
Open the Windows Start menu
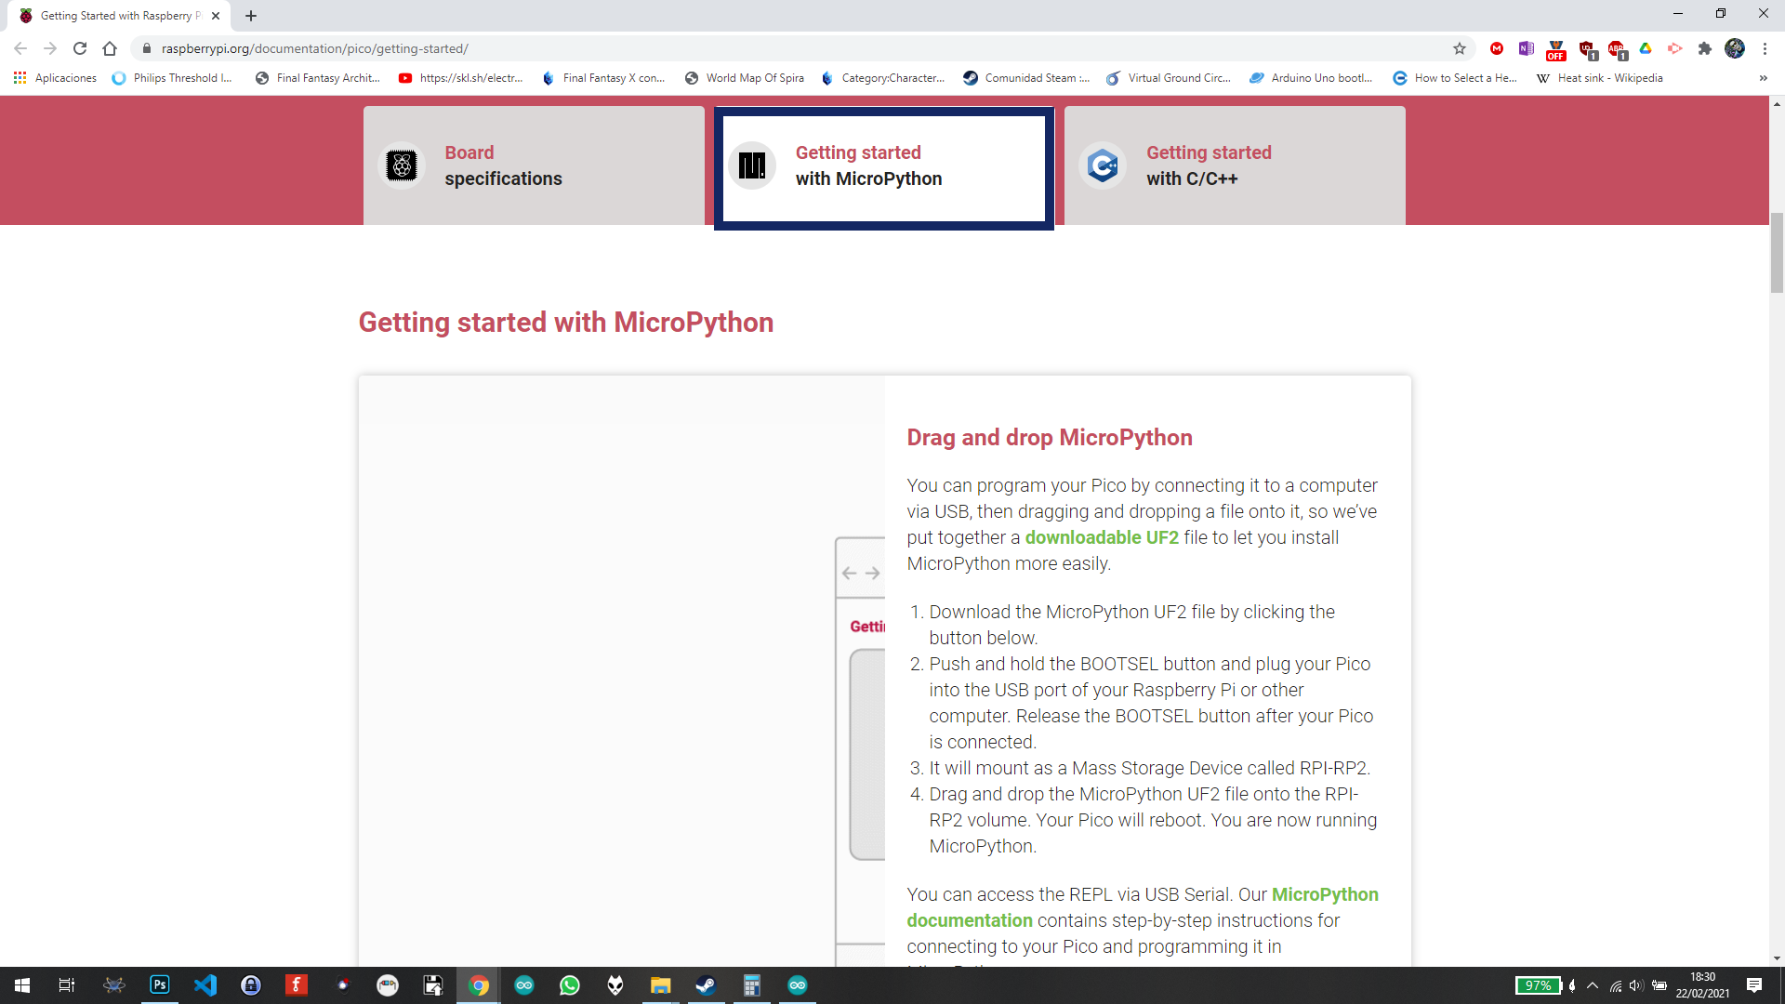pyautogui.click(x=22, y=985)
